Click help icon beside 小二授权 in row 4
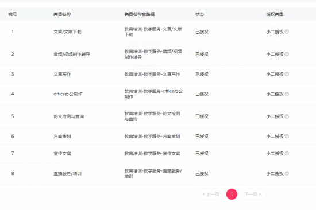Screen dimensions: 316x210 pos(287,94)
